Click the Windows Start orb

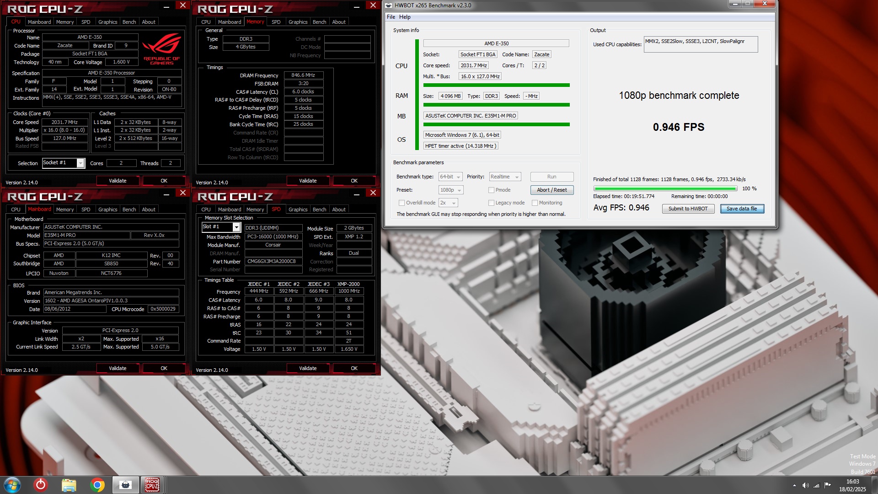point(12,485)
